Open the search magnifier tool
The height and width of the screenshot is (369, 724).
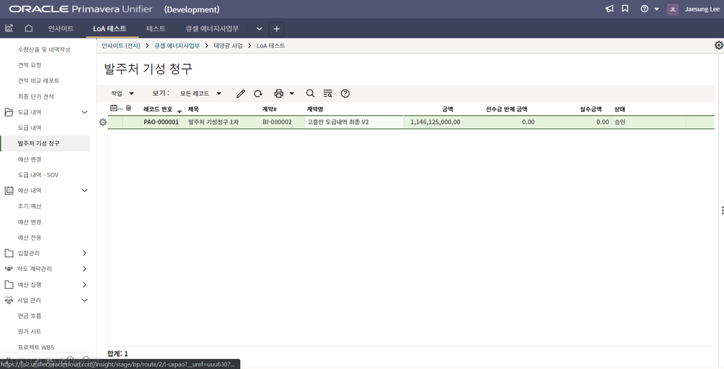[310, 93]
